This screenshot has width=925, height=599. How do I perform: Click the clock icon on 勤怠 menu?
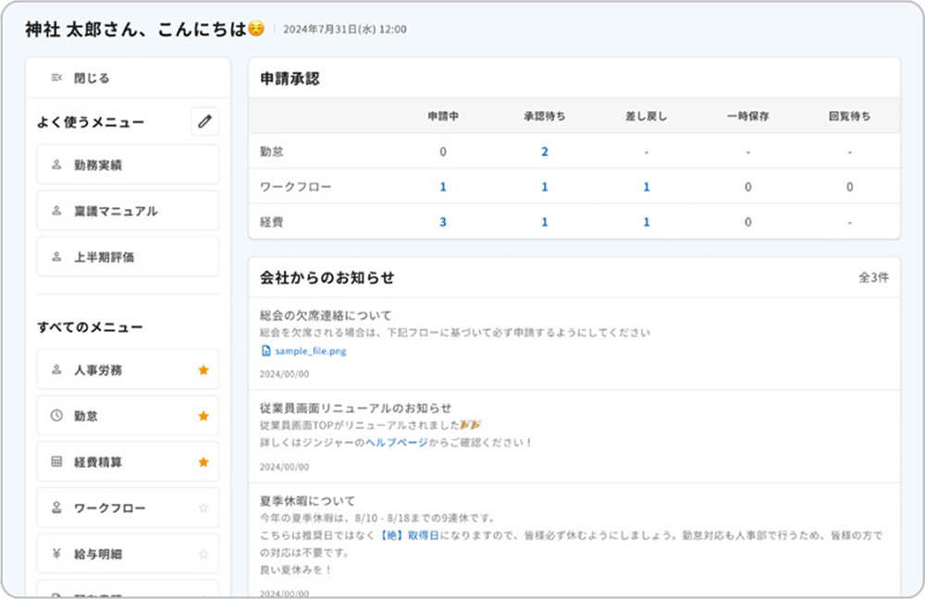55,416
